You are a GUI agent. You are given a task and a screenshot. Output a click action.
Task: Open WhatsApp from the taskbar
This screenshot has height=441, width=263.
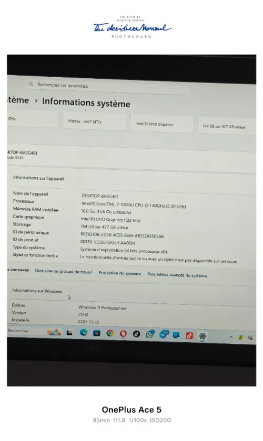click(150, 334)
